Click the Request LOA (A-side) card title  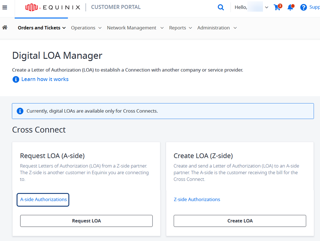(x=52, y=156)
